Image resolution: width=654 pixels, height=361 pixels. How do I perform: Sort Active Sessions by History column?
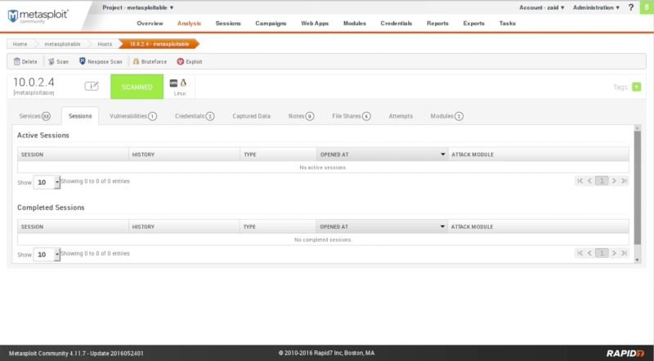click(x=185, y=154)
